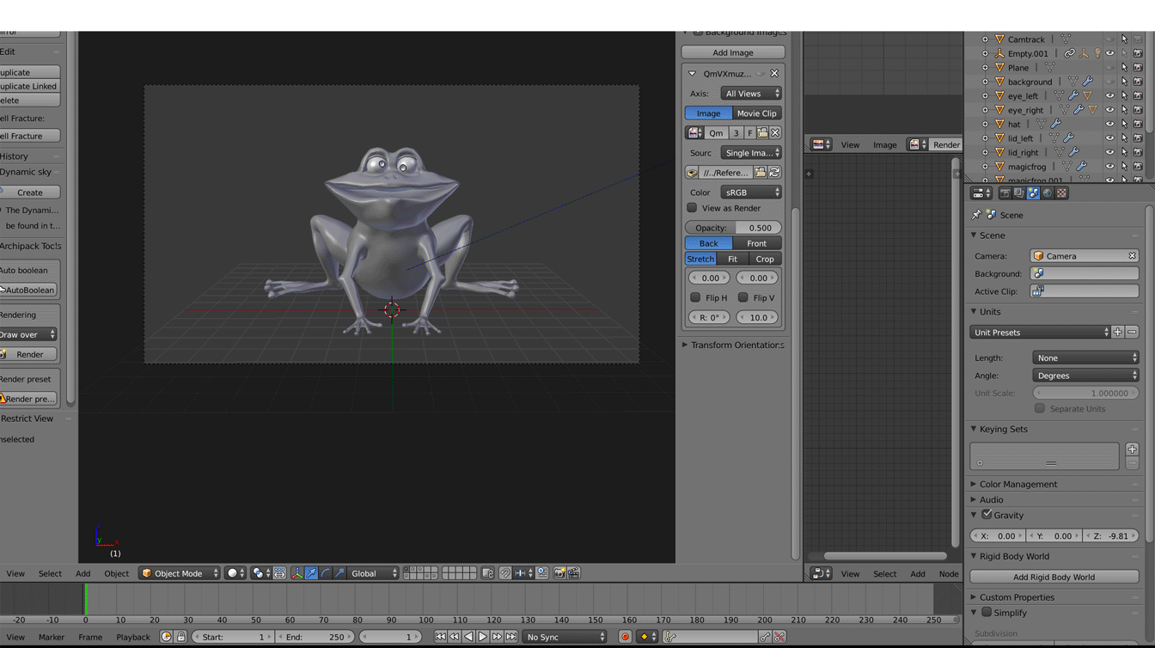Click the Add Rigid Body World button
Image resolution: width=1155 pixels, height=648 pixels.
1054,577
